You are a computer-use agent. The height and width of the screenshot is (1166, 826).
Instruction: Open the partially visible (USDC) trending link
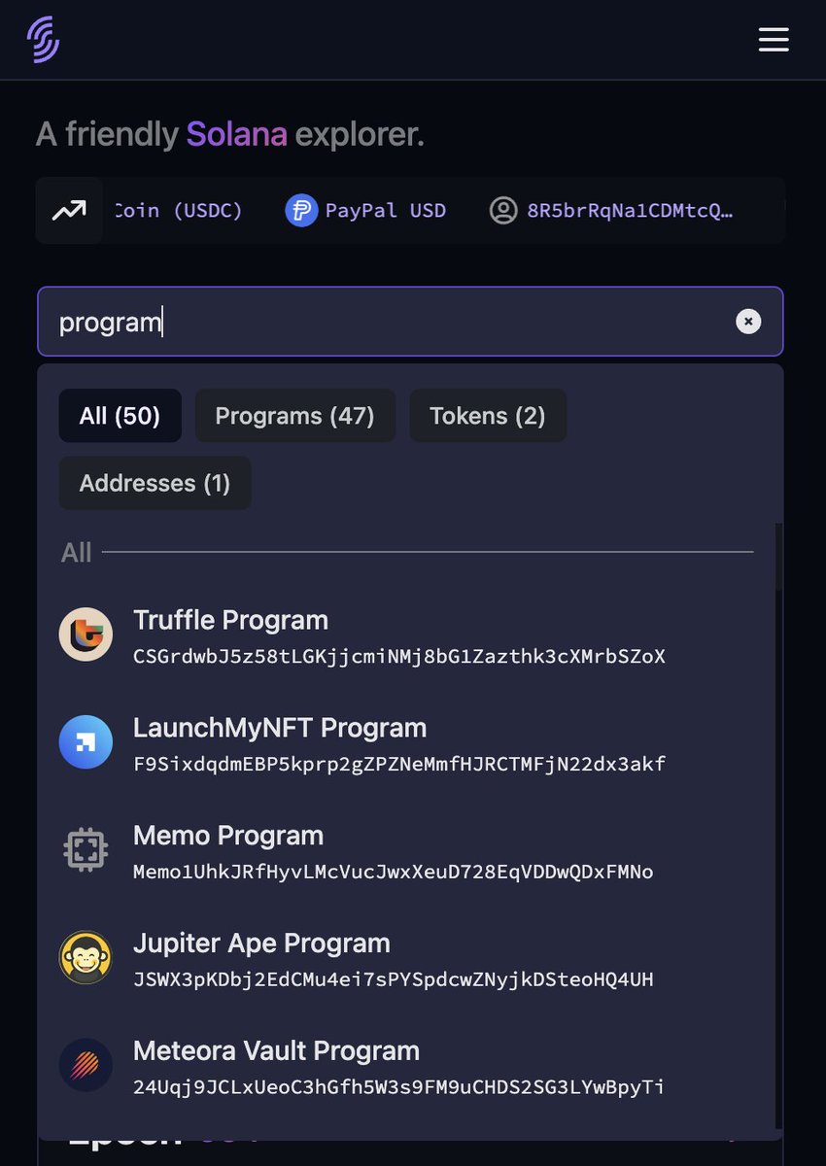(178, 210)
